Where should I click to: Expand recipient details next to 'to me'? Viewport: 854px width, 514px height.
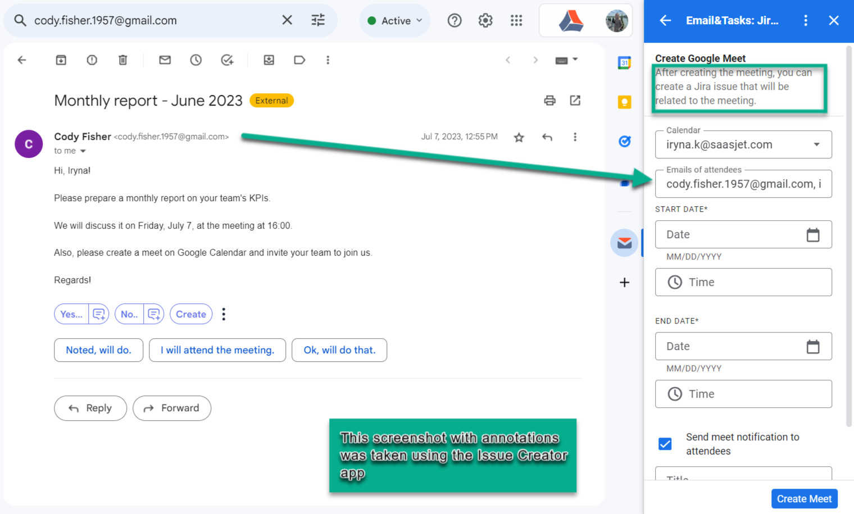point(83,151)
